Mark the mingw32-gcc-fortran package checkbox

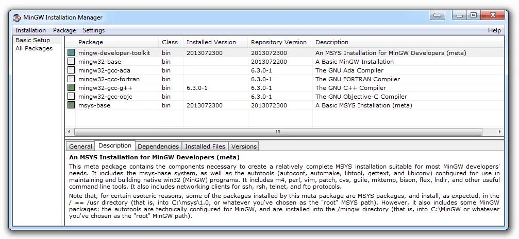point(71,79)
